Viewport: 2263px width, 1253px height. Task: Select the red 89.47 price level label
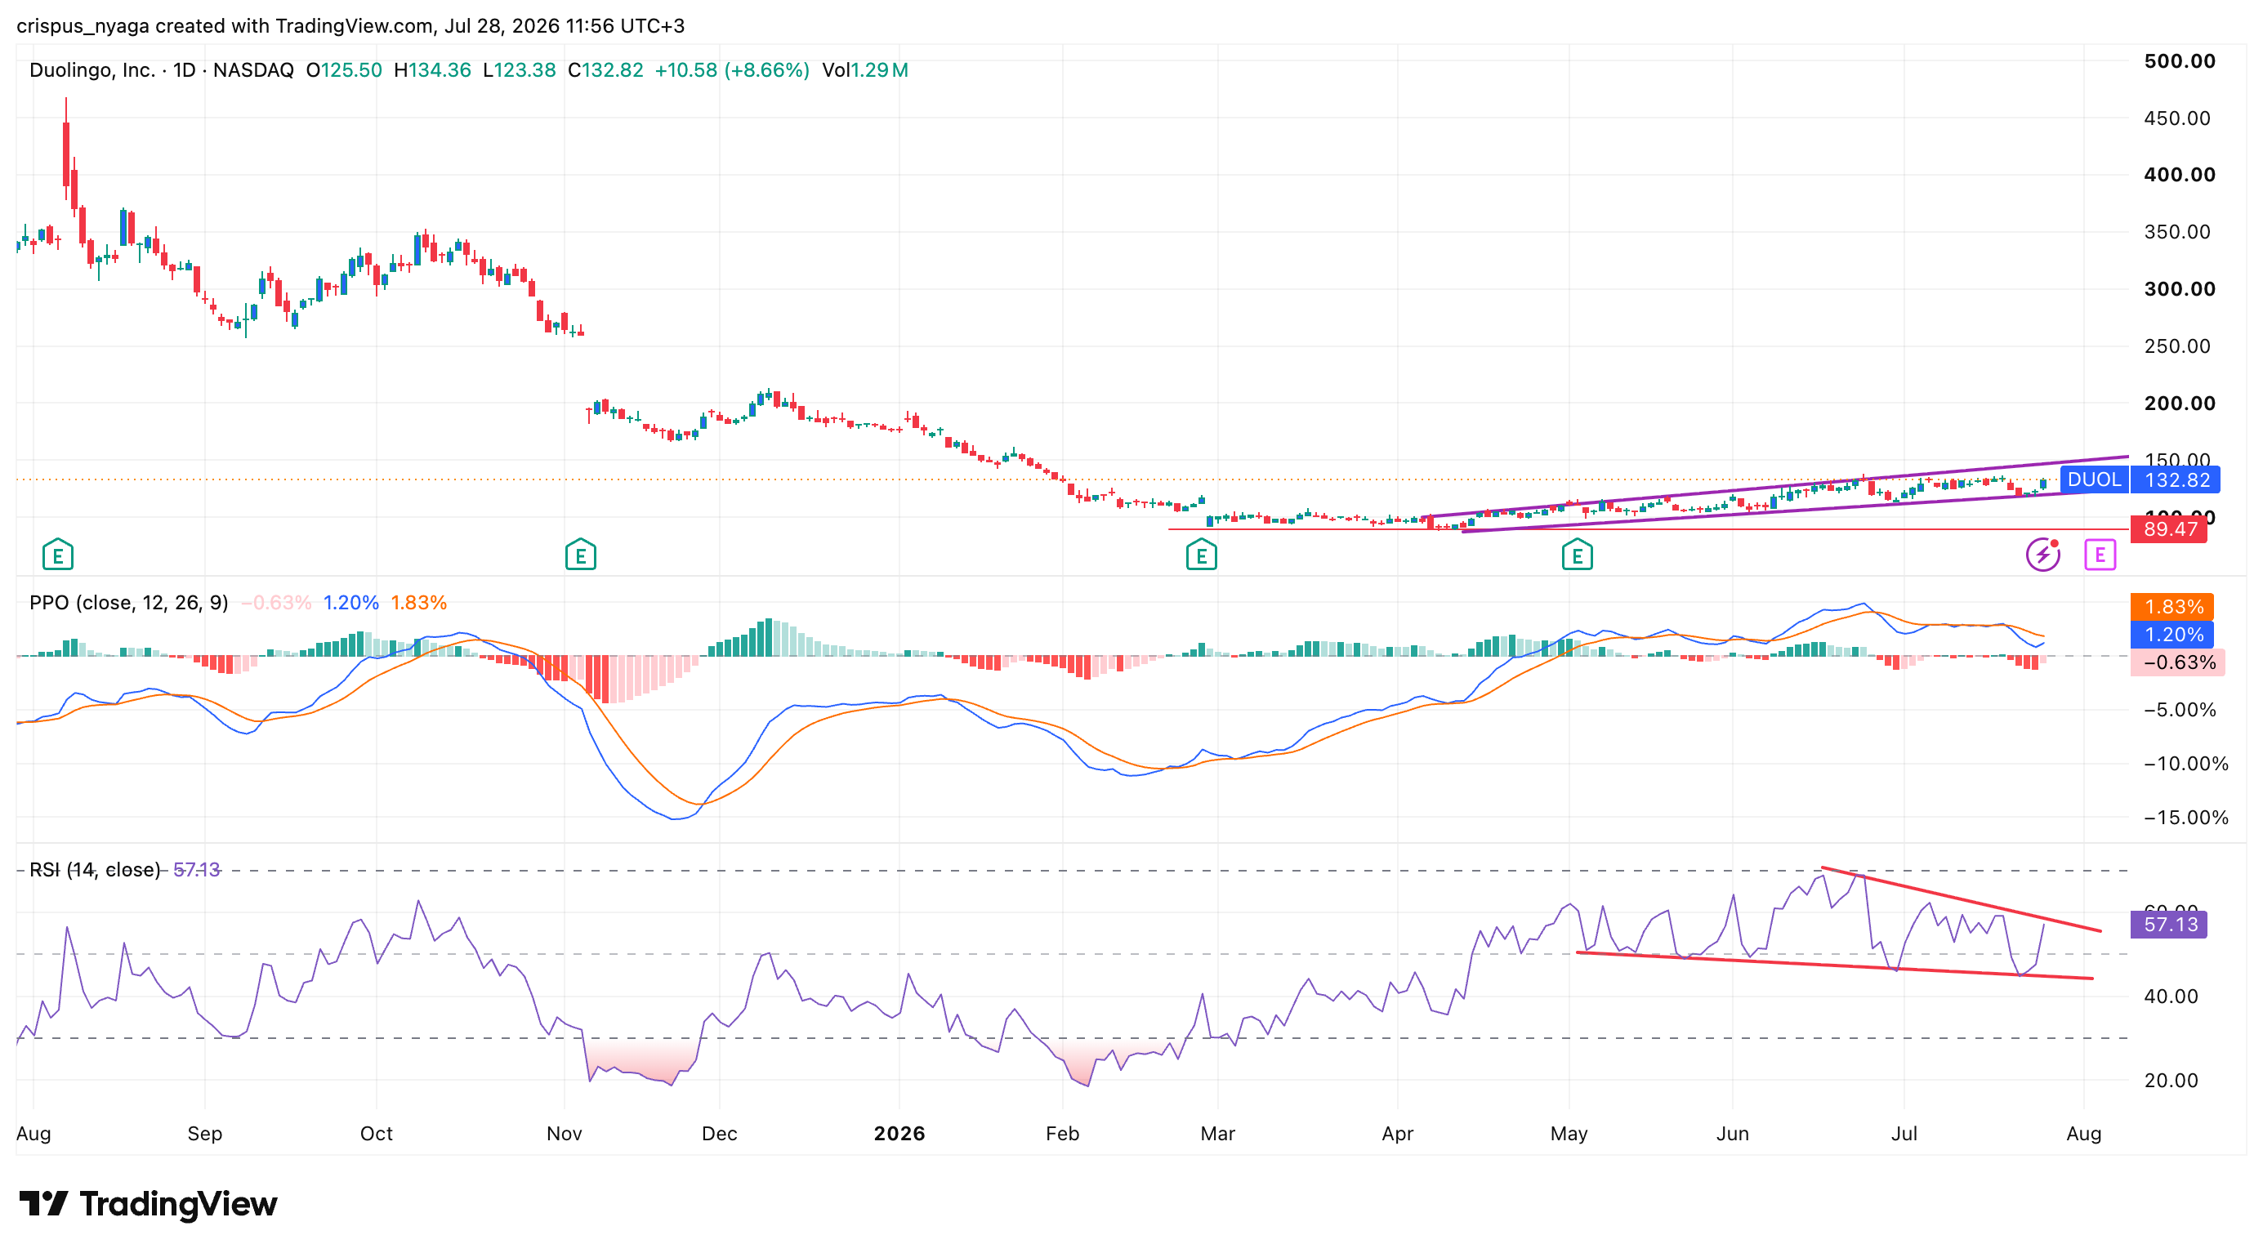(x=2169, y=528)
